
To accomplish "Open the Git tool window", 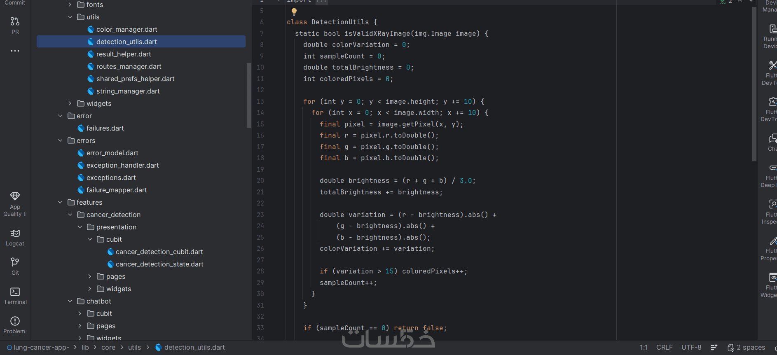I will tap(15, 266).
